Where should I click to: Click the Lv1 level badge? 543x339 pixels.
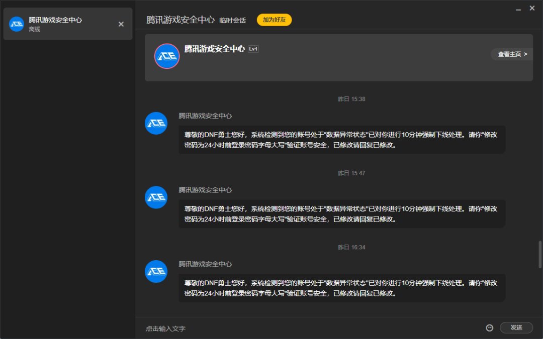253,49
